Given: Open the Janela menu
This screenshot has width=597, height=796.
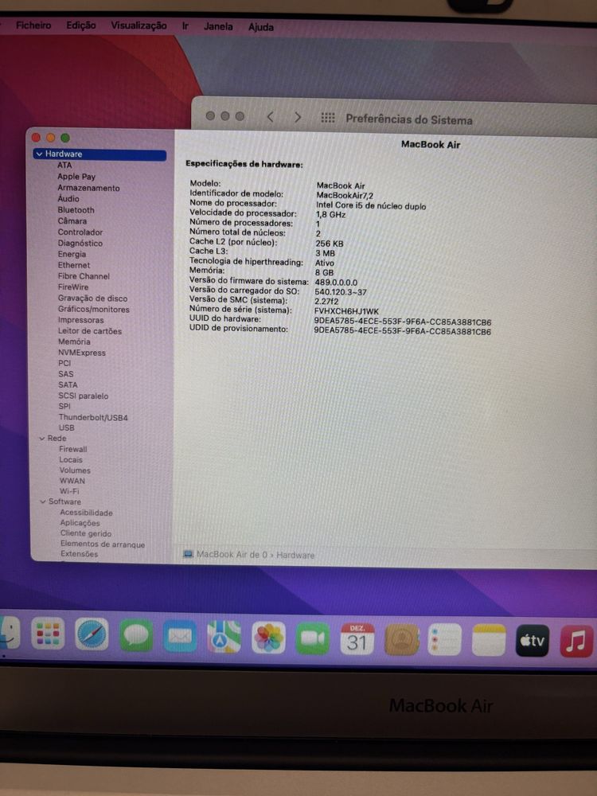Looking at the screenshot, I should pos(218,26).
